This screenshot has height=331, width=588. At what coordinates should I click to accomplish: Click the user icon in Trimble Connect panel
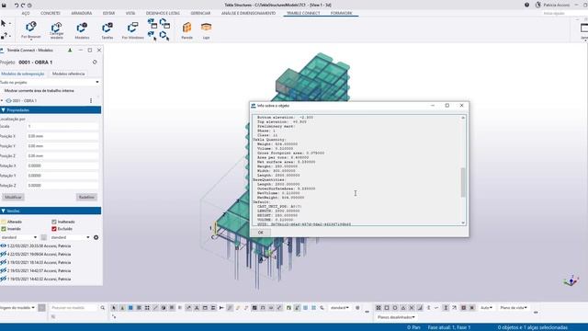click(70, 50)
